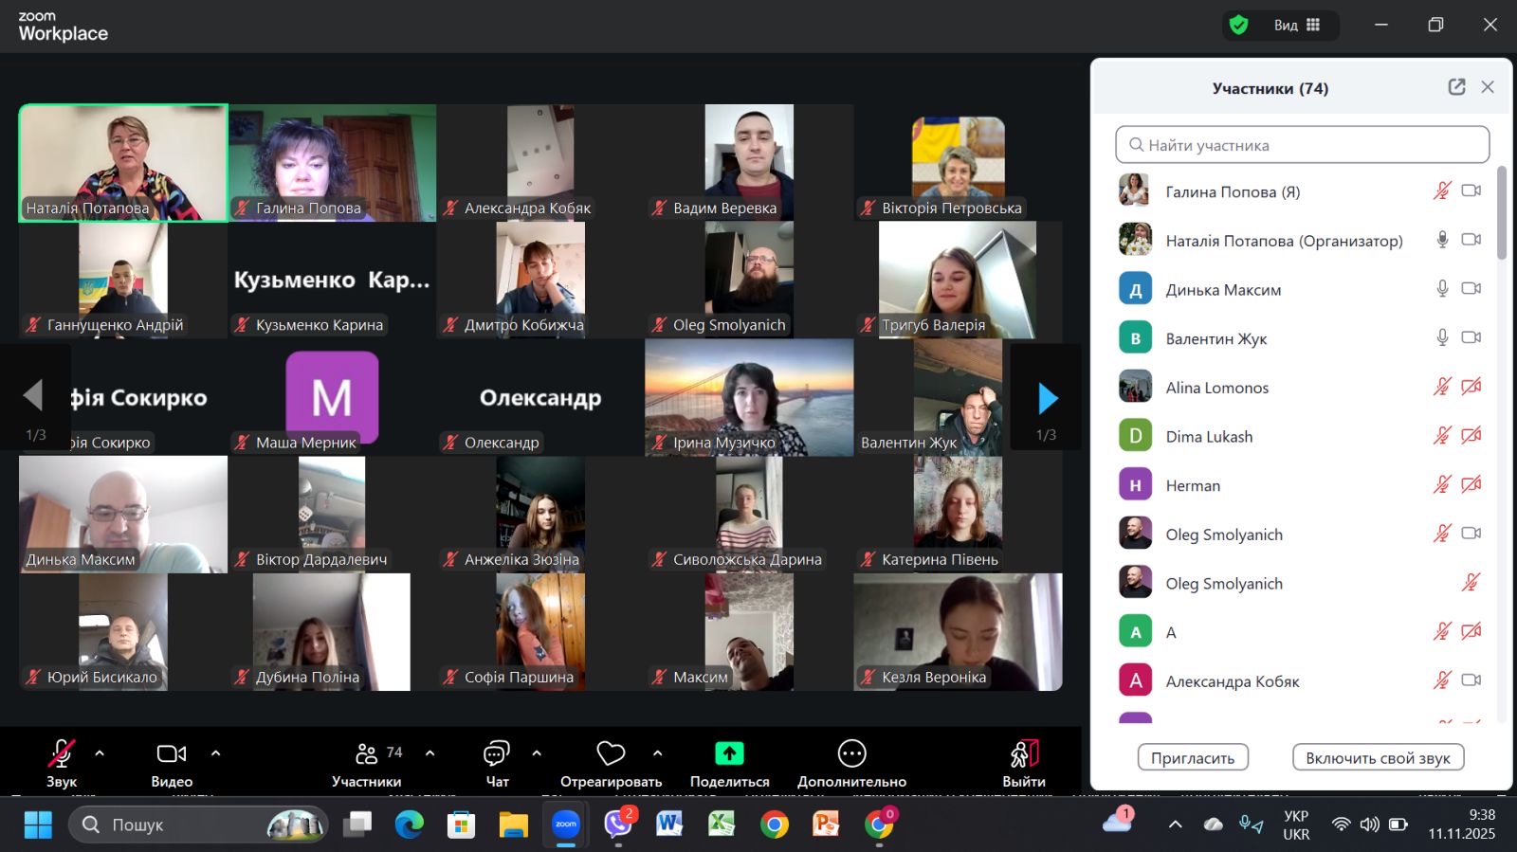Toggle camera with the Видео button
Viewport: 1517px width, 852px height.
pyautogui.click(x=172, y=754)
